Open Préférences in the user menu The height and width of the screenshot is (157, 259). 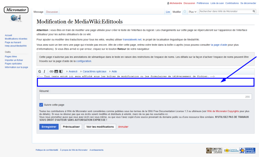203,3
